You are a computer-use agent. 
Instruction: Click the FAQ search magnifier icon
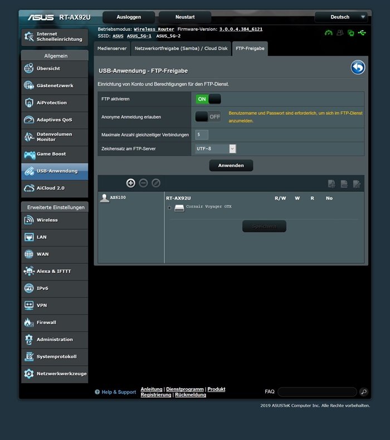tap(364, 391)
